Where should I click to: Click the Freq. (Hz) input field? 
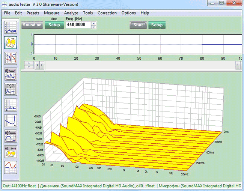pos(78,25)
